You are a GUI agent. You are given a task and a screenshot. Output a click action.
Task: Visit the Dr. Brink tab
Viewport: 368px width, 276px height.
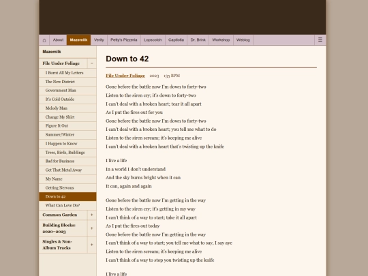[x=198, y=40]
